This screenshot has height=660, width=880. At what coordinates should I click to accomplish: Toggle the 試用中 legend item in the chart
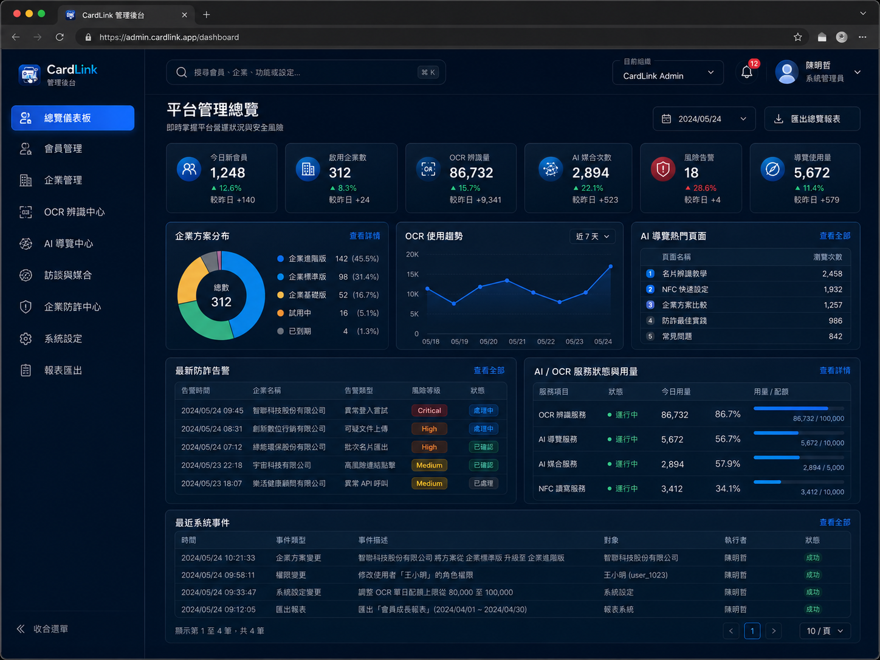pos(294,313)
